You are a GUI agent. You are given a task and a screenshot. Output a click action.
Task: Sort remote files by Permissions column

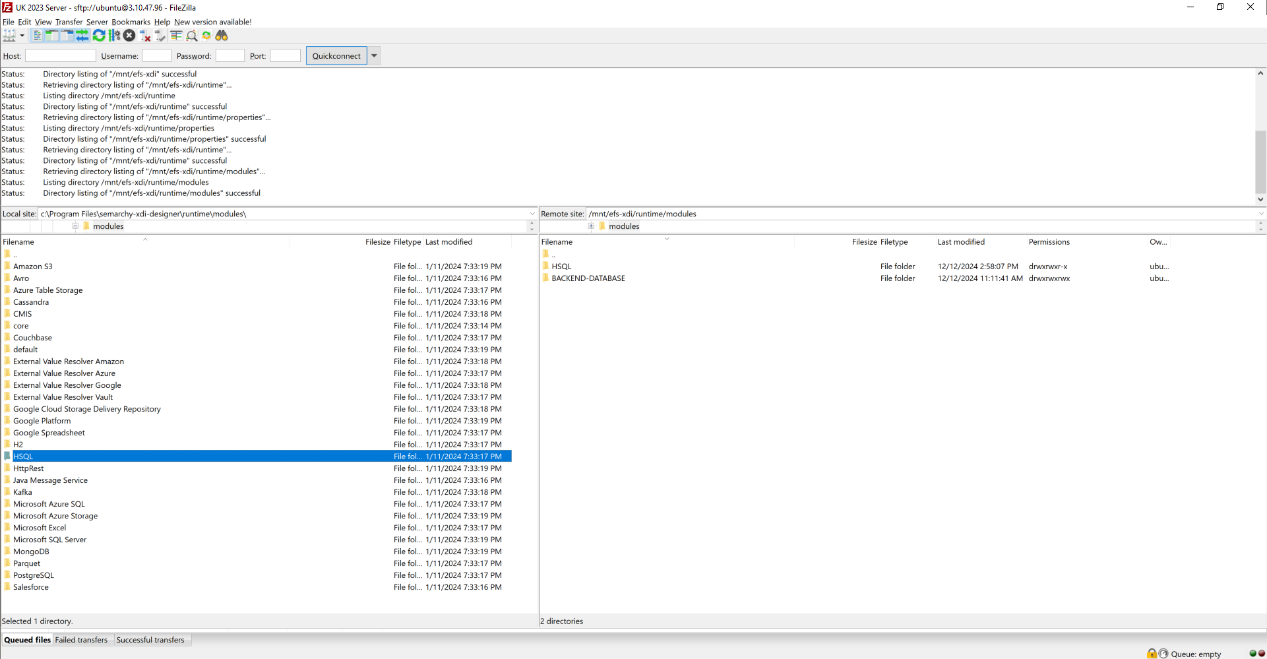click(1049, 242)
